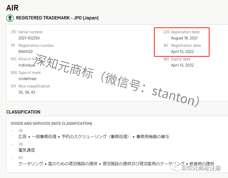
Task: Select class number 35 in goods list
Action: (20, 131)
